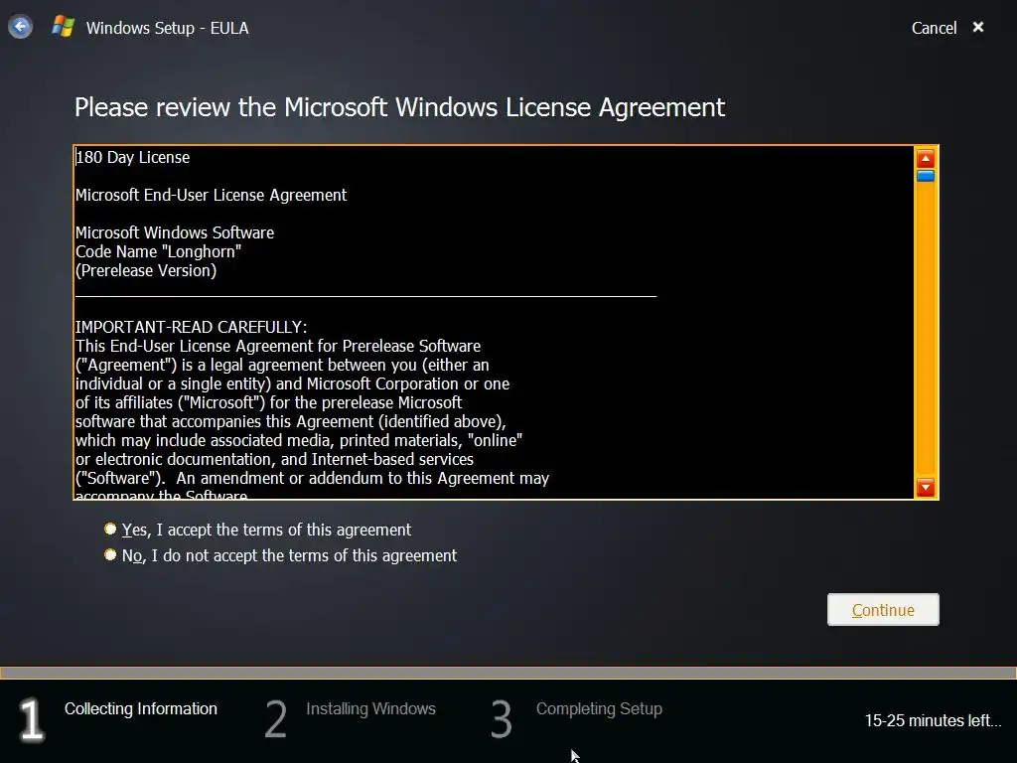Click inside the license agreement text box
Viewport: 1017px width, 763px height.
coord(494,323)
